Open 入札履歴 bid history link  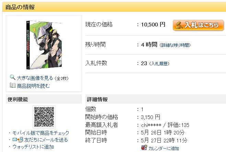(159, 63)
